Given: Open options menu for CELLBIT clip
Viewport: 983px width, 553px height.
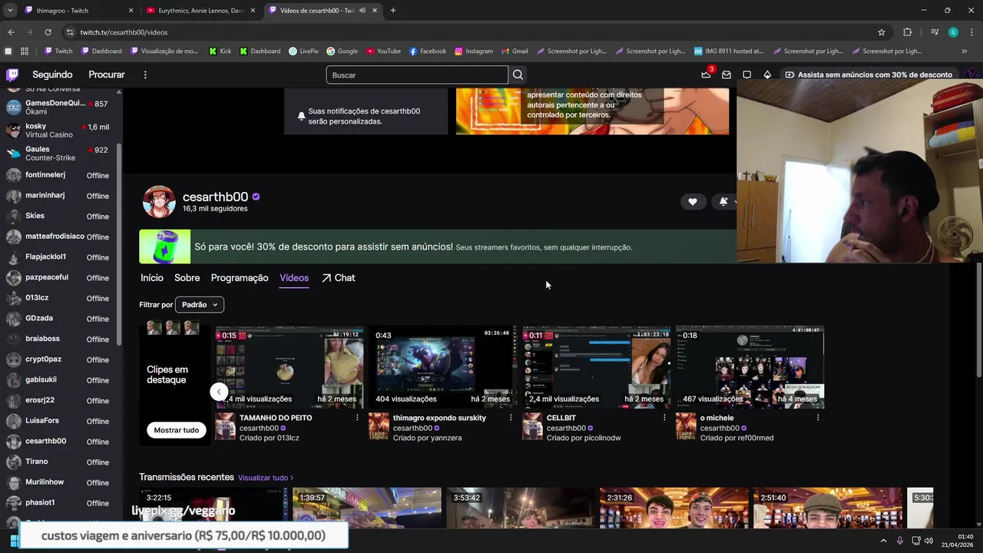Looking at the screenshot, I should coord(664,418).
